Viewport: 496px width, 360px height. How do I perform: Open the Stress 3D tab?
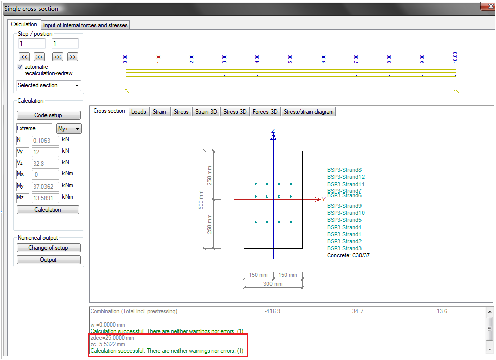[x=235, y=112]
